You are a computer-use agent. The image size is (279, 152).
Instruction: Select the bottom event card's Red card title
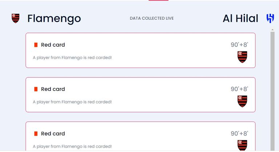point(53,134)
